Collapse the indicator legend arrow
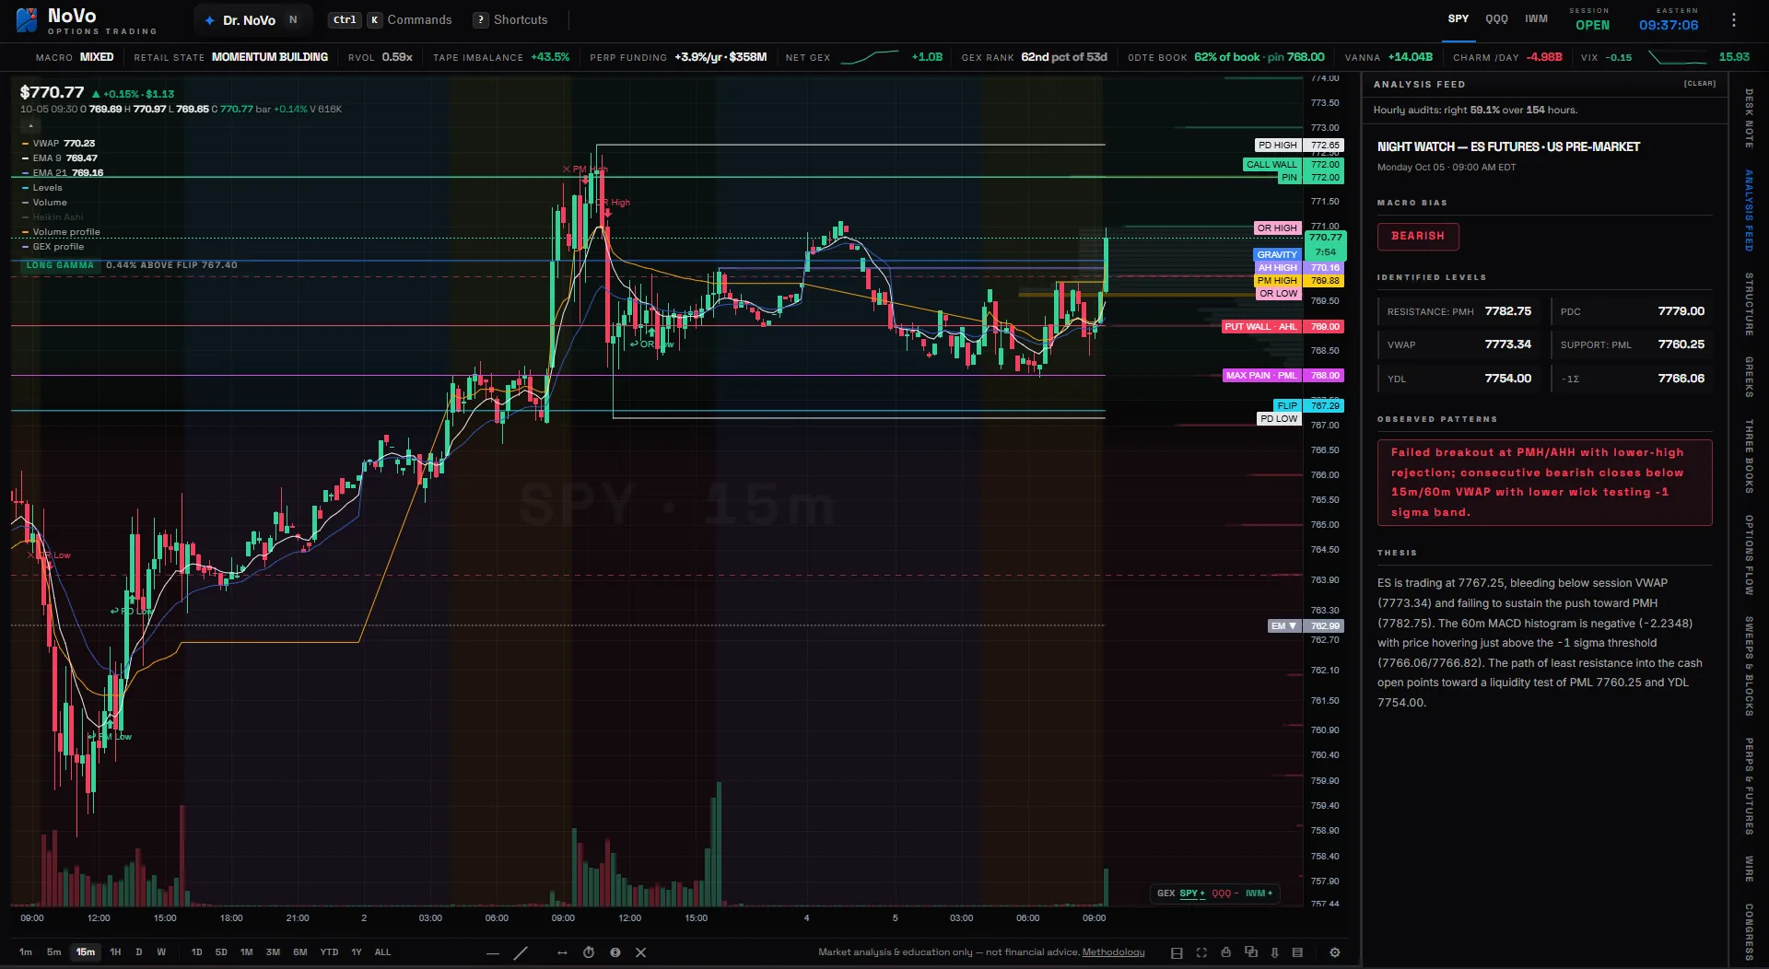This screenshot has height=969, width=1769. pos(30,125)
